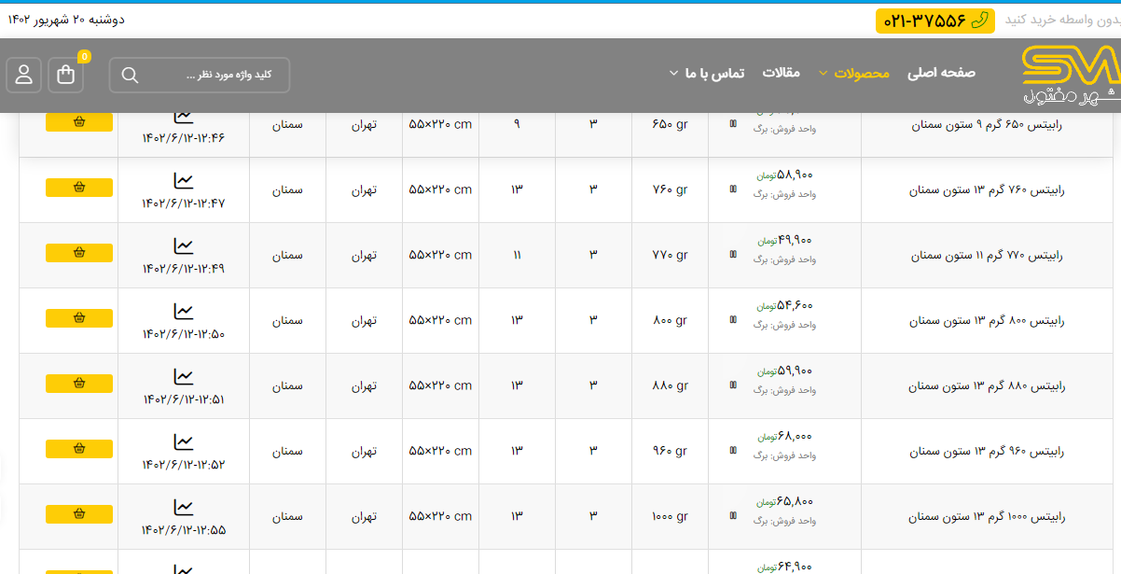The height and width of the screenshot is (574, 1121).
Task: Expand the محصولات dropdown arrow
Action: pos(823,74)
